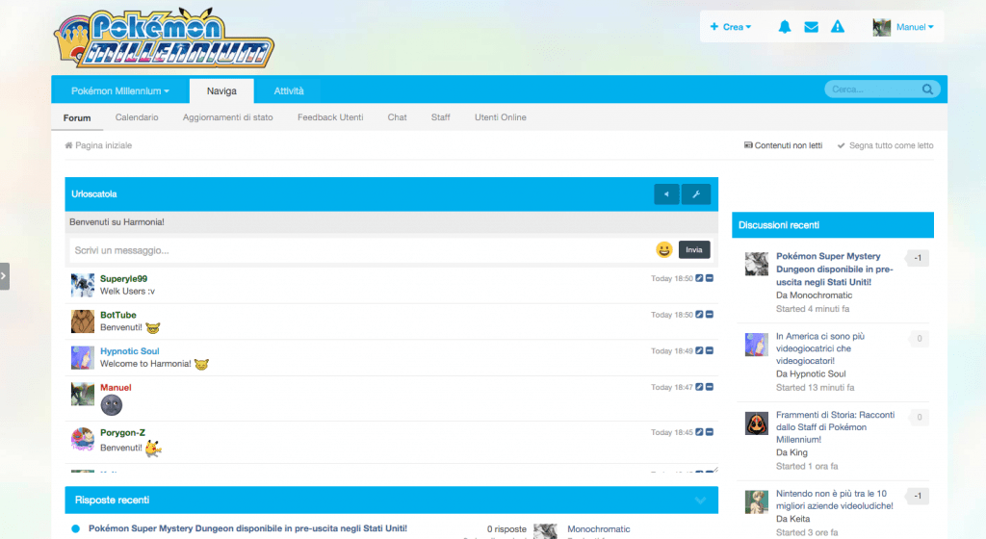Image resolution: width=986 pixels, height=539 pixels.
Task: Edit Hypnotic Soul's shout message icon
Action: click(699, 351)
